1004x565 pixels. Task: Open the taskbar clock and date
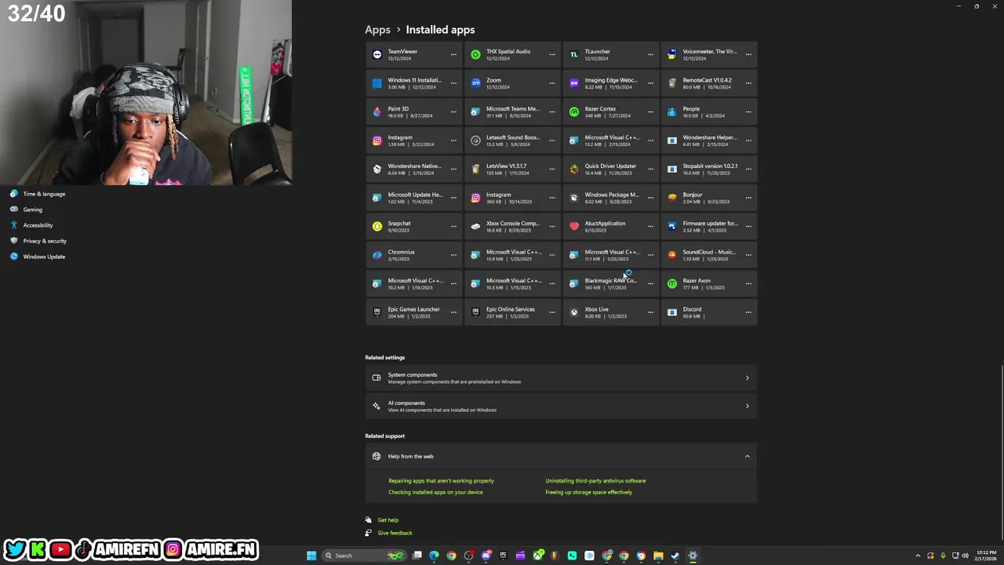[x=986, y=556]
